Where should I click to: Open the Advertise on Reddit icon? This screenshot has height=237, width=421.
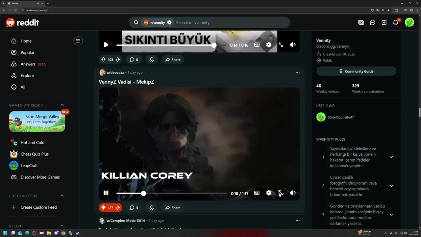361,22
